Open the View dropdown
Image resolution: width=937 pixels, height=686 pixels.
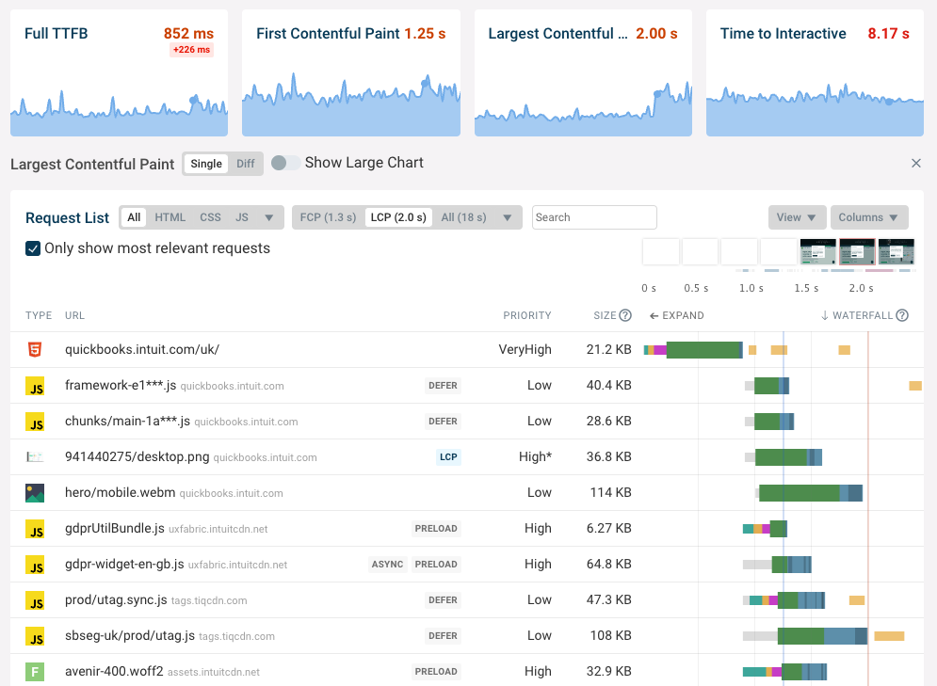click(798, 217)
